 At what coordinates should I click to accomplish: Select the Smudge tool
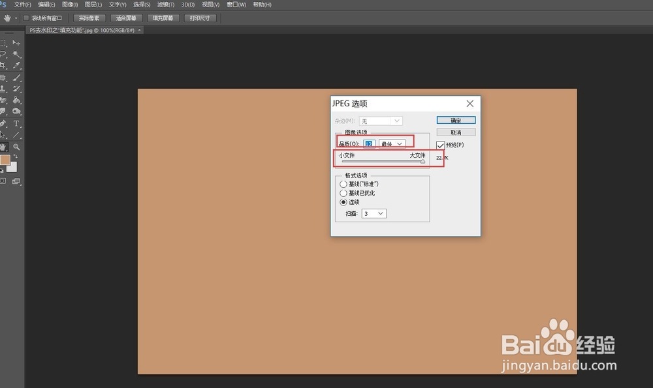click(x=3, y=112)
